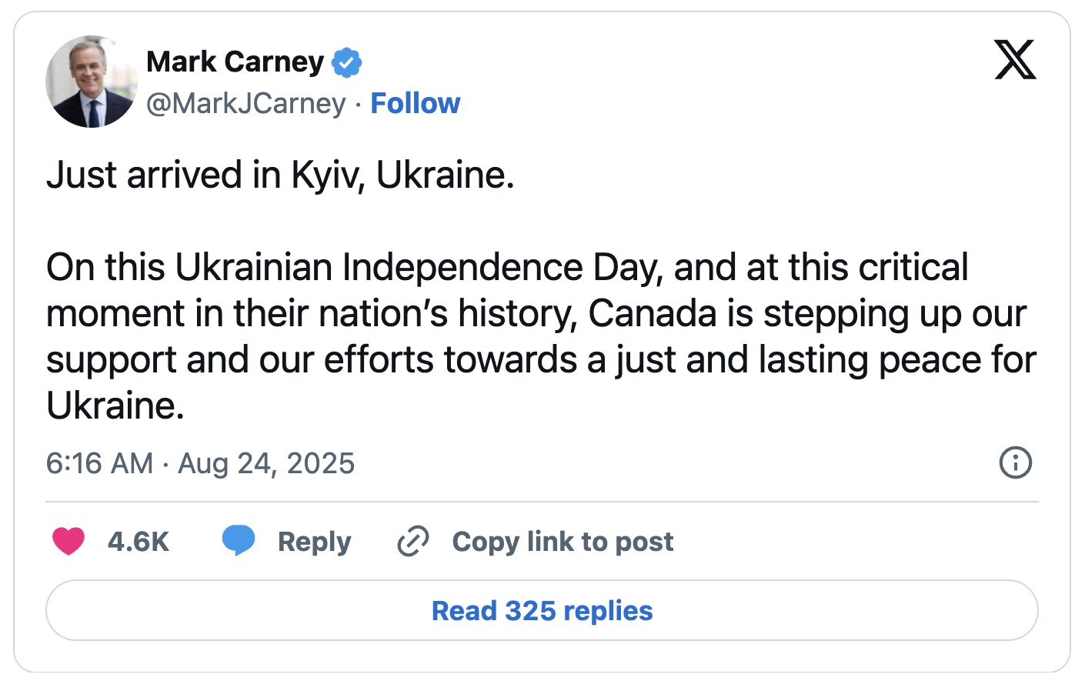This screenshot has height=691, width=1085.
Task: Select the Reply text label
Action: coord(314,542)
